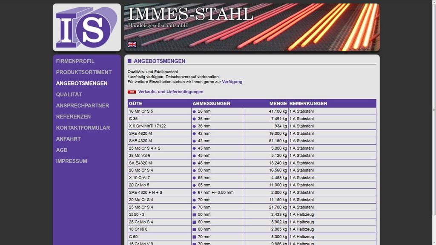Click the 41.100 kg quantity
This screenshot has height=245, width=436.
click(x=267, y=111)
